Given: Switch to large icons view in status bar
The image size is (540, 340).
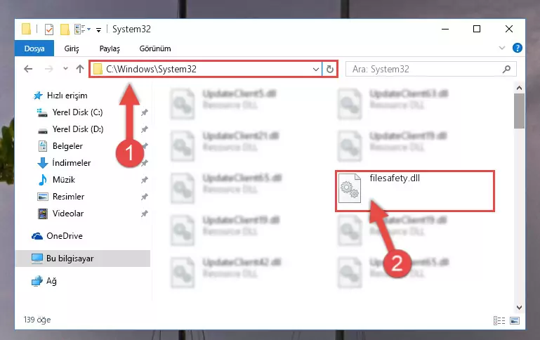Looking at the screenshot, I should pos(515,321).
